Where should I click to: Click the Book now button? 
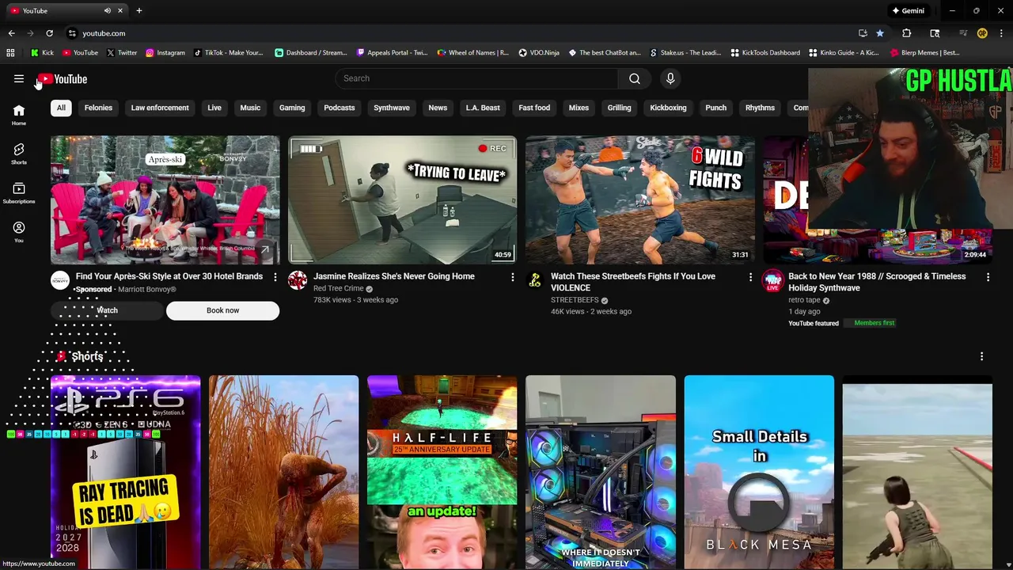click(222, 310)
